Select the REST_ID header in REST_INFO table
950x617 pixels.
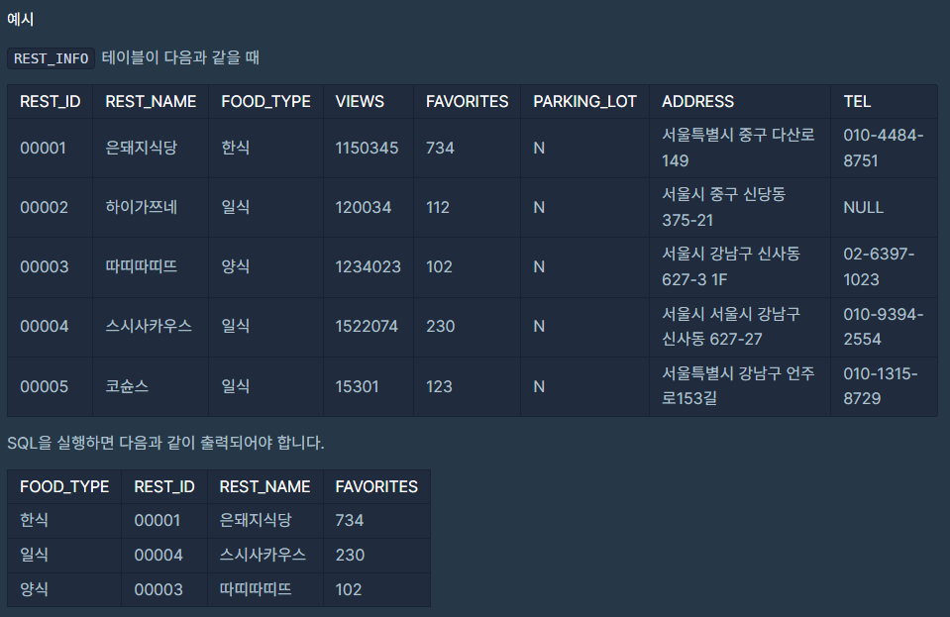(51, 102)
